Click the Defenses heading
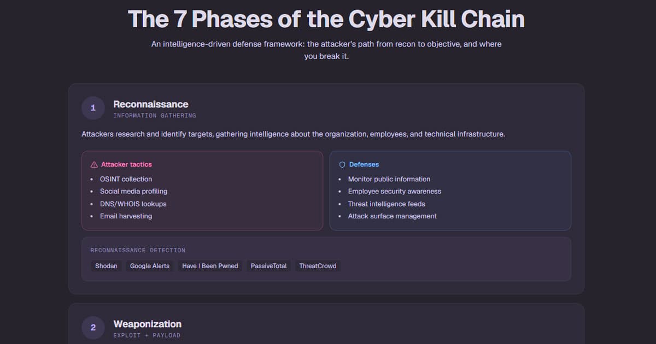Viewport: 656px width, 344px height. (364, 164)
